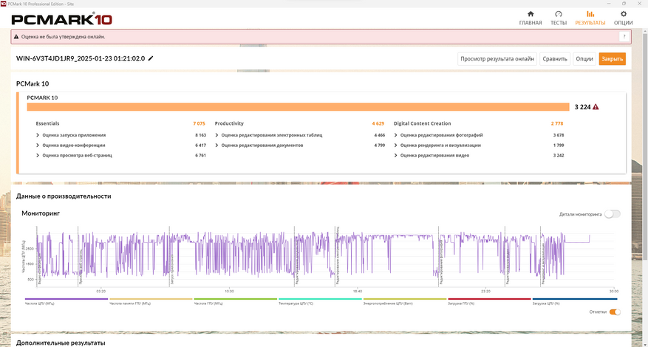The width and height of the screenshot is (648, 347).
Task: Click the orange Закрыть button
Action: click(x=612, y=59)
